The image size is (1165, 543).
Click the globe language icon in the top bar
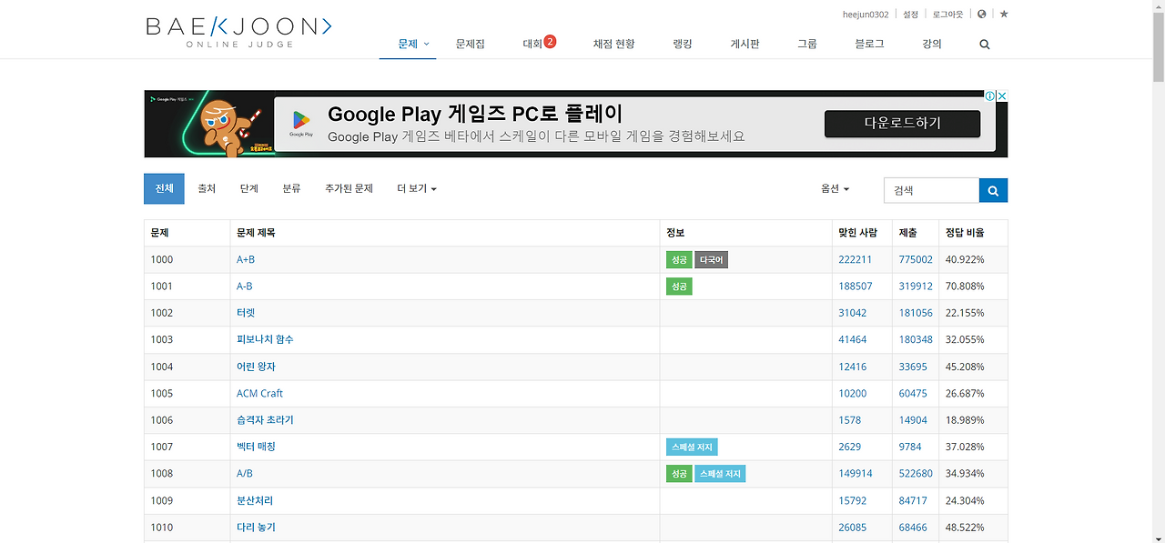[x=980, y=13]
